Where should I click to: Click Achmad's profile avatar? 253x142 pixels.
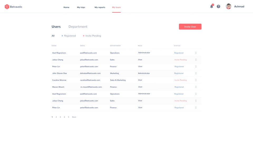coord(228,6)
